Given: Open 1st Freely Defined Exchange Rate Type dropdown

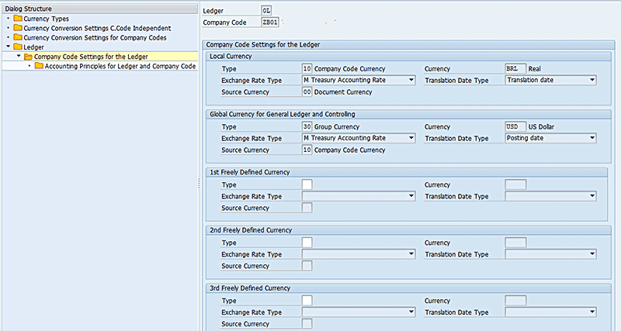Looking at the screenshot, I should tap(410, 197).
